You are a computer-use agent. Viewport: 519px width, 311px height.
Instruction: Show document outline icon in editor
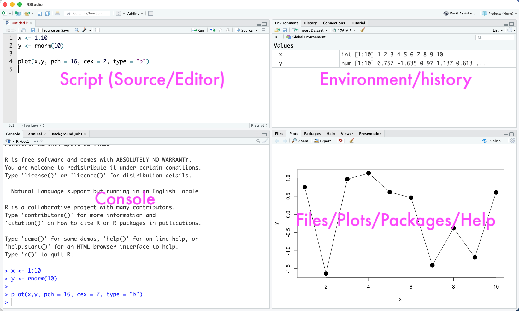(264, 30)
